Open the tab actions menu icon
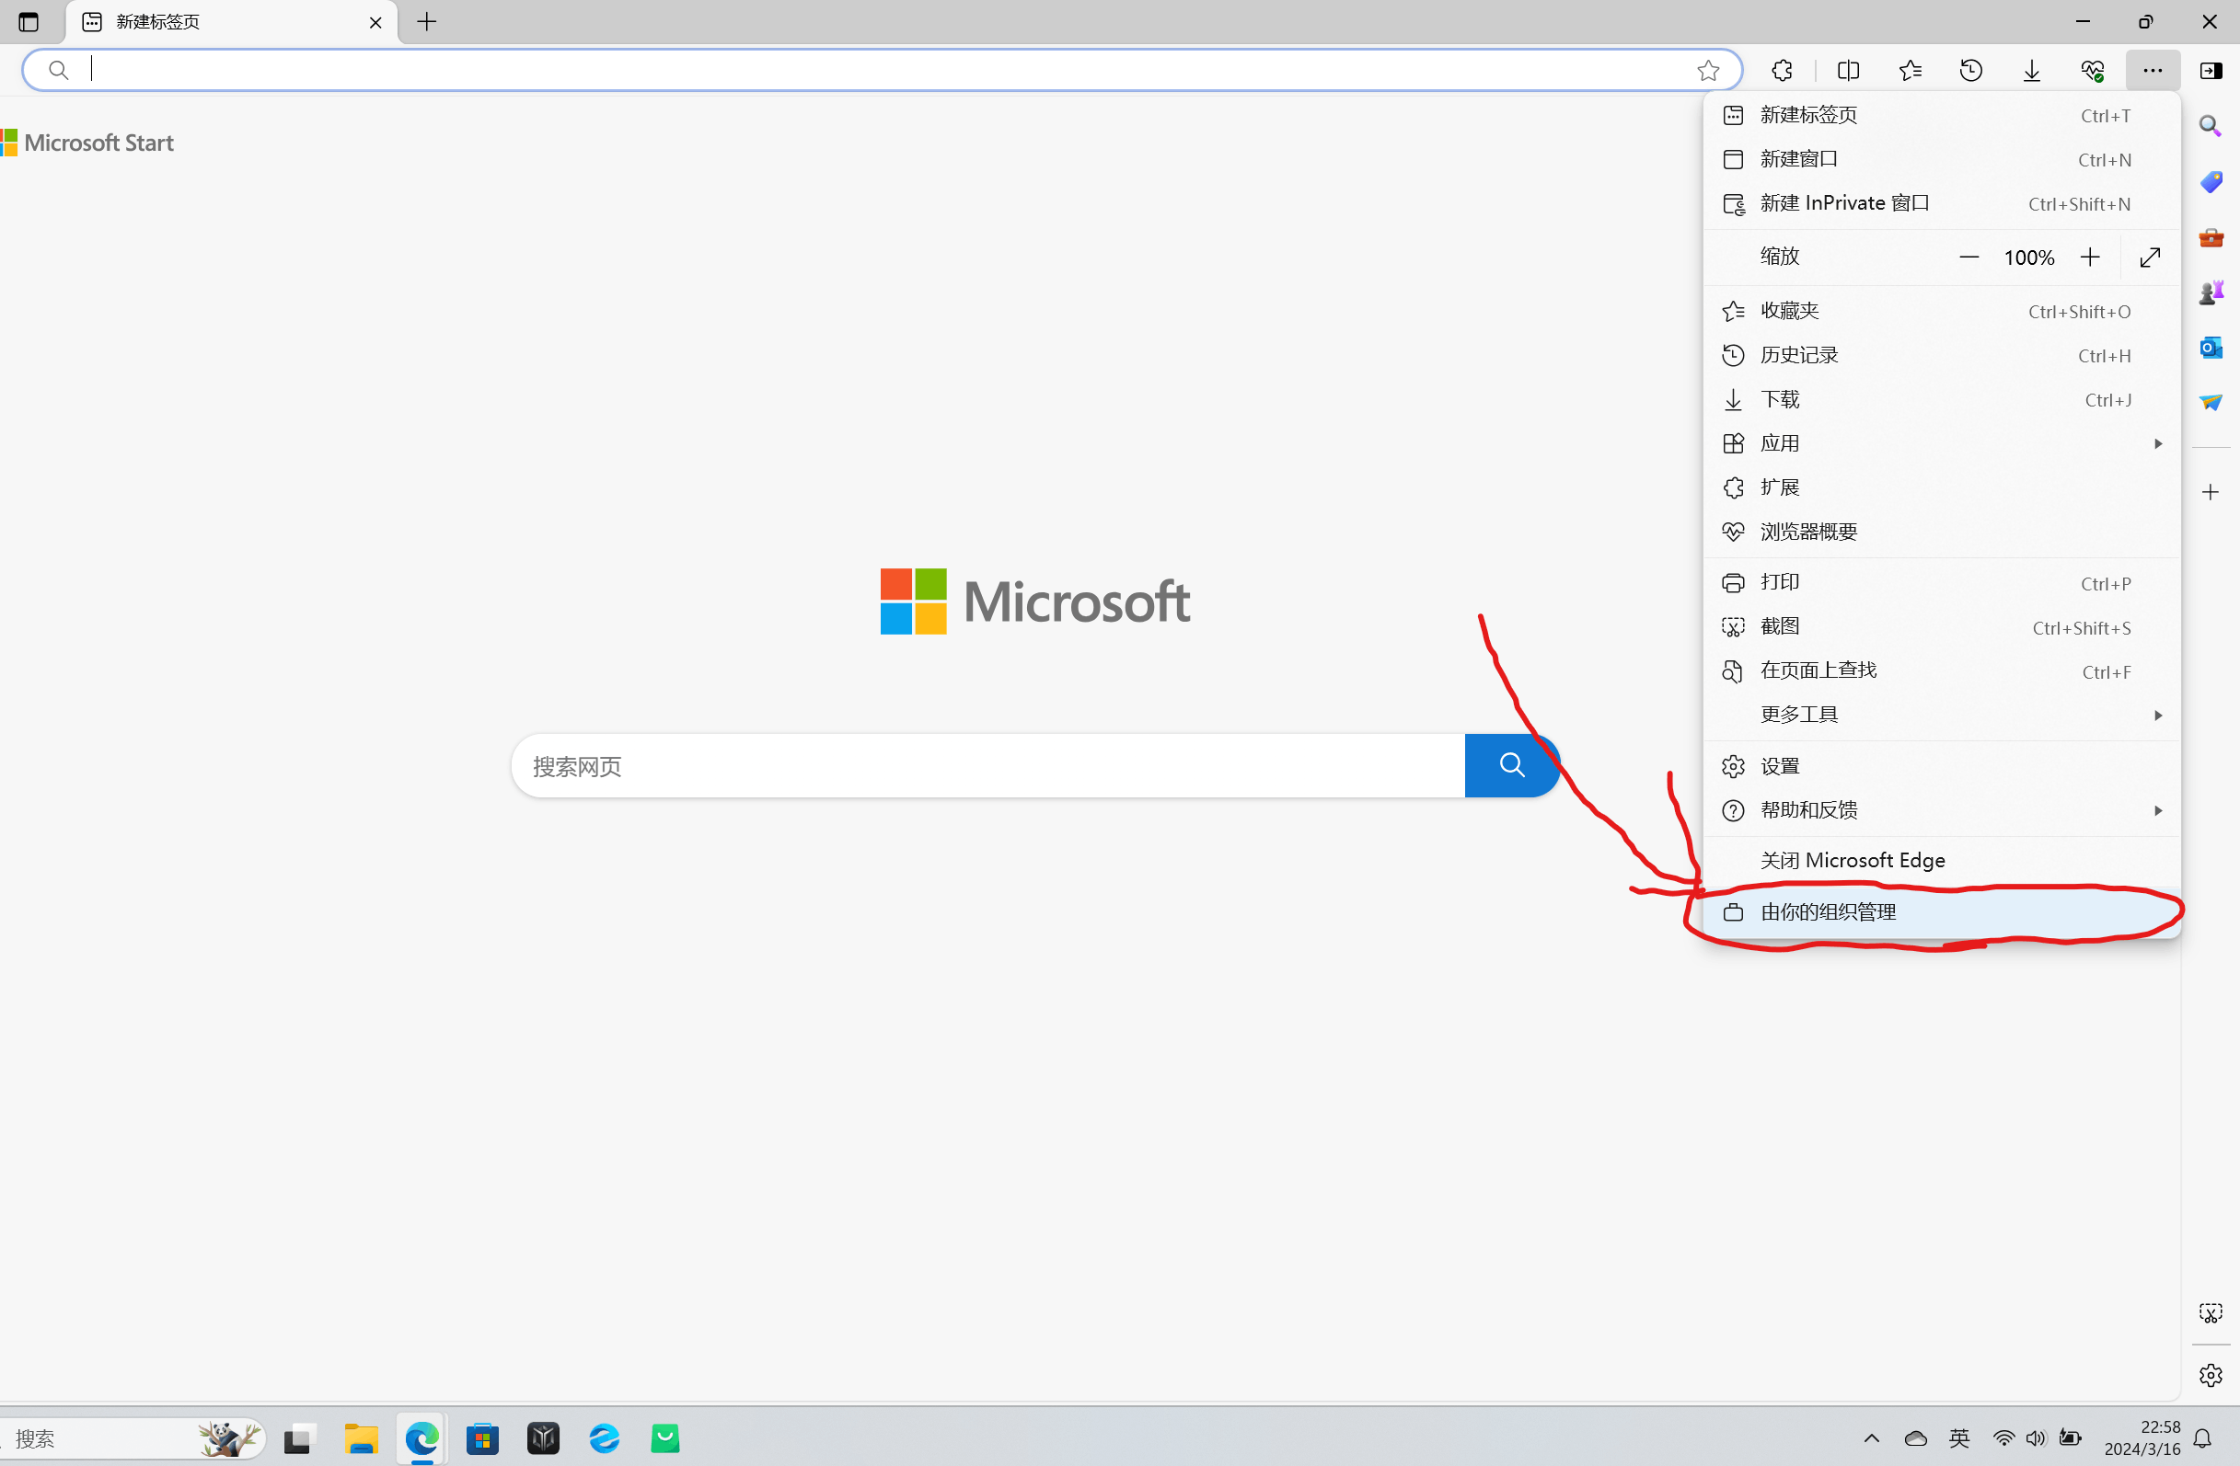The height and width of the screenshot is (1466, 2240). coord(29,22)
